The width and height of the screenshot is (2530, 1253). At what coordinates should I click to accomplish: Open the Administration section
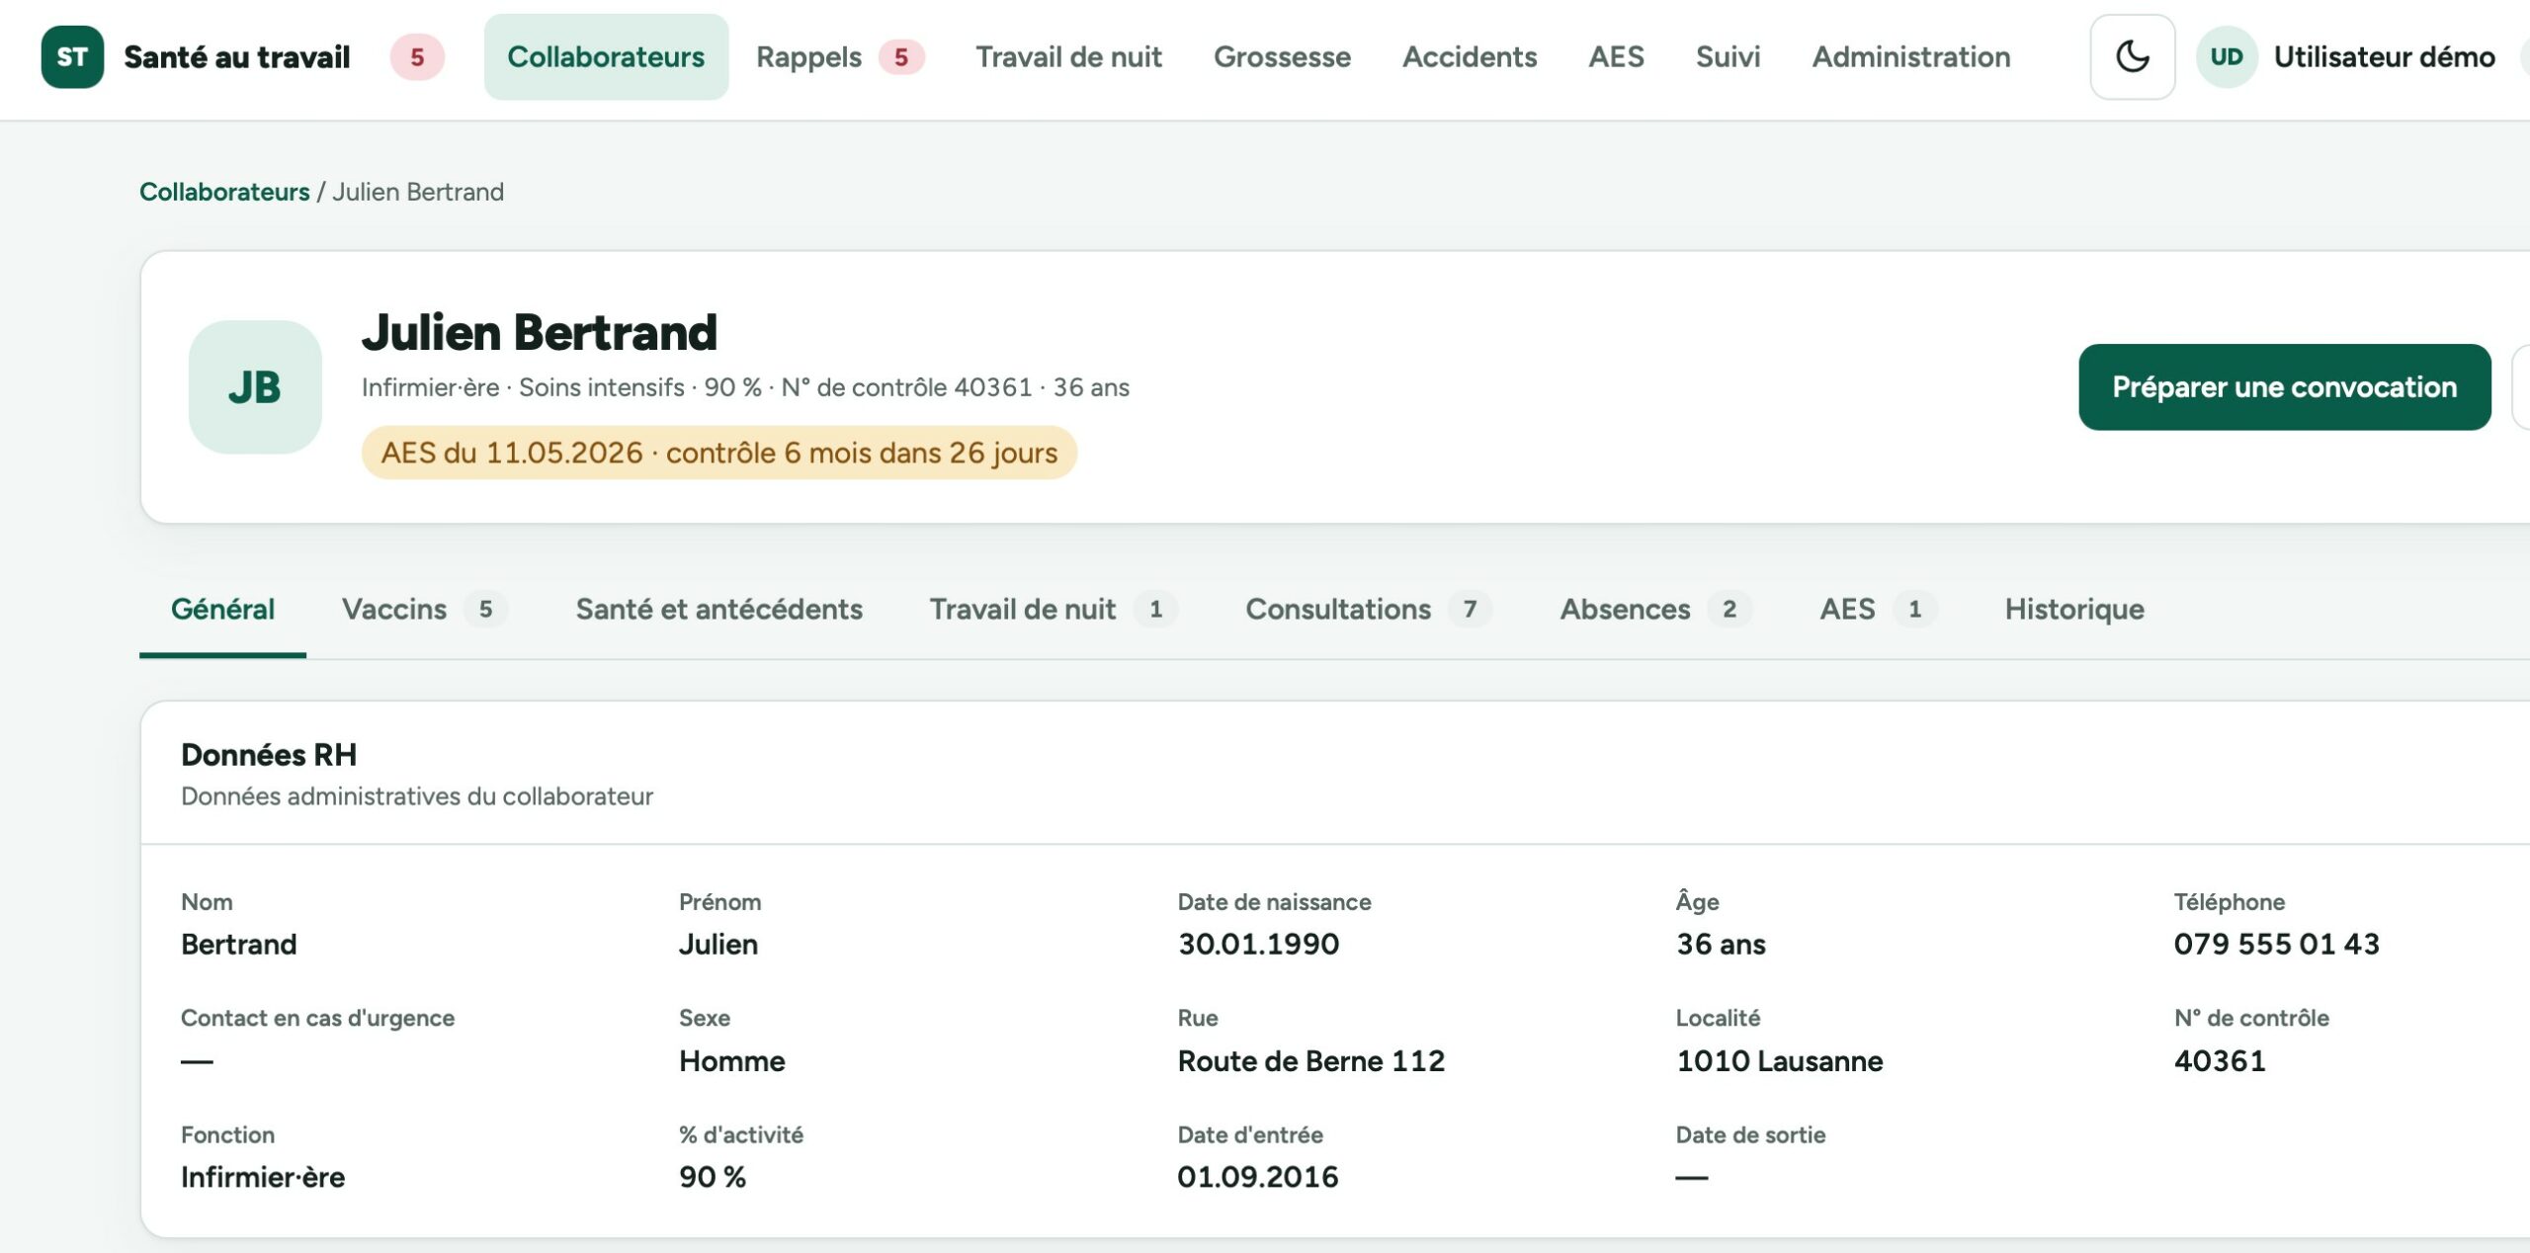click(x=1910, y=56)
